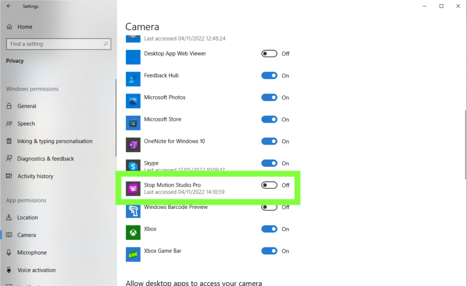Click the Find a setting search box
Viewport: 467px width, 286px height.
pyautogui.click(x=59, y=44)
